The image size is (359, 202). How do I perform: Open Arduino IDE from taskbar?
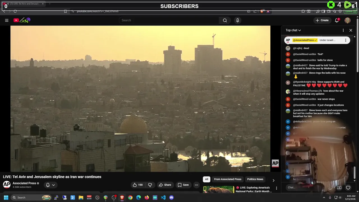pyautogui.click(x=155, y=198)
